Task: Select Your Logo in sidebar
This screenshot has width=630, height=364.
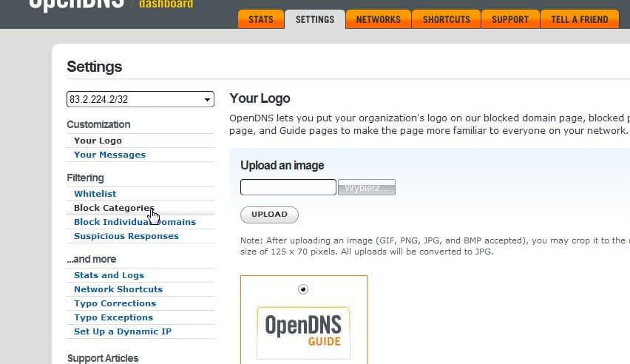Action: click(98, 141)
